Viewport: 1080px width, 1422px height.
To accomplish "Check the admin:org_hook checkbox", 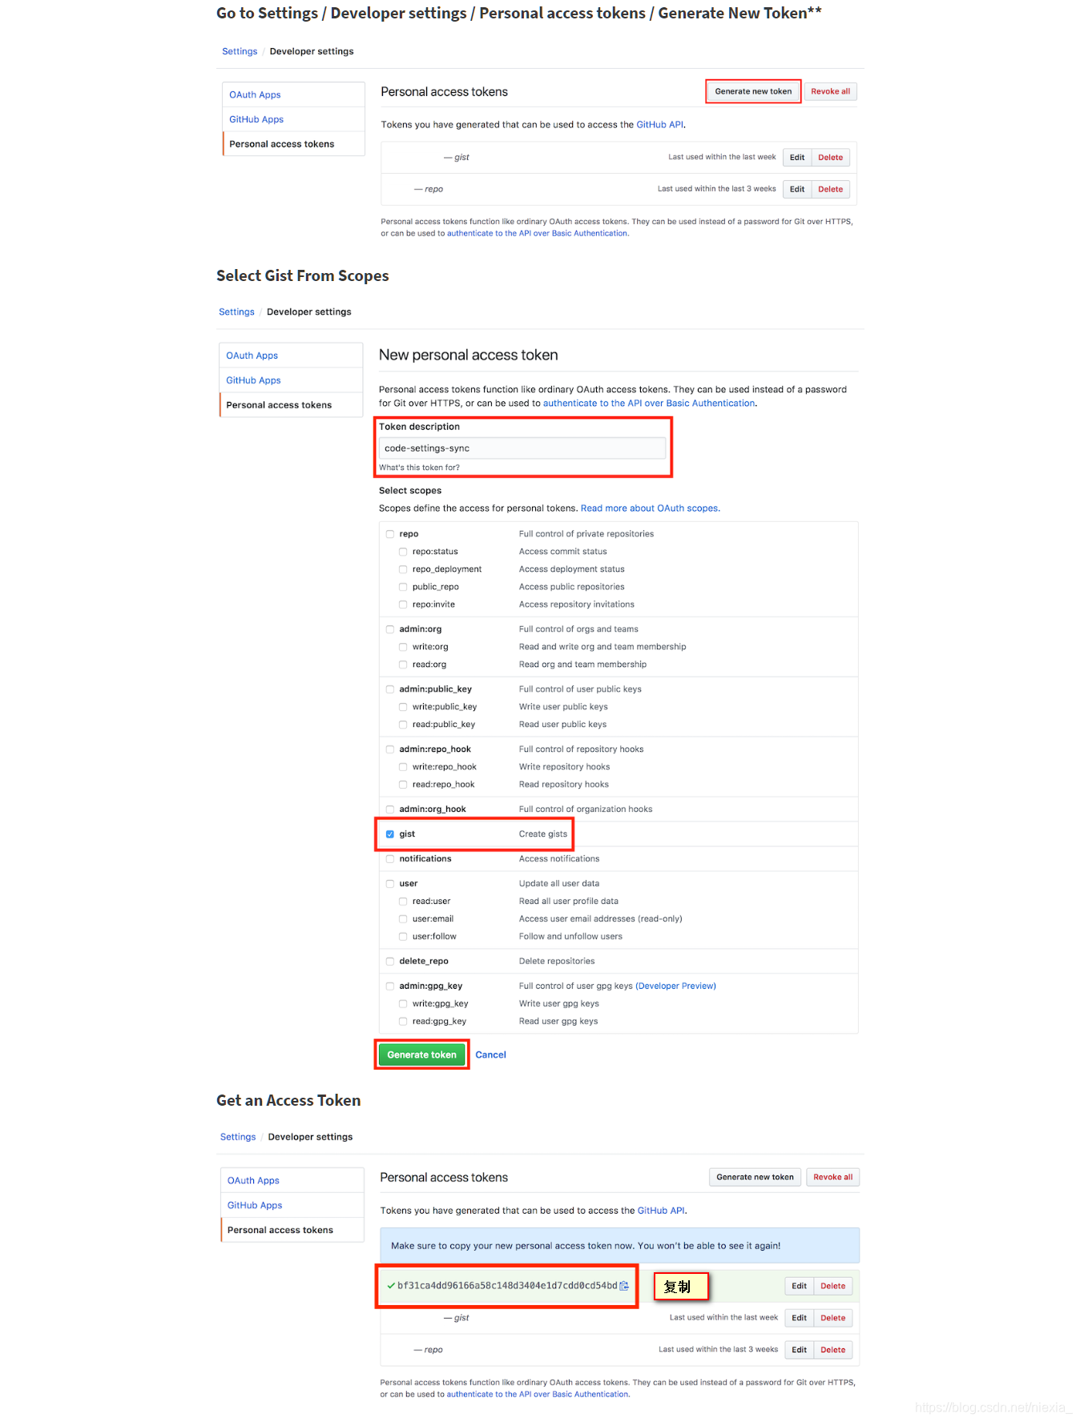I will point(390,809).
